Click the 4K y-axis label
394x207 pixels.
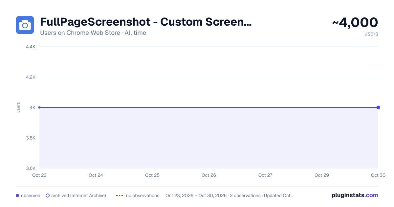click(32, 107)
